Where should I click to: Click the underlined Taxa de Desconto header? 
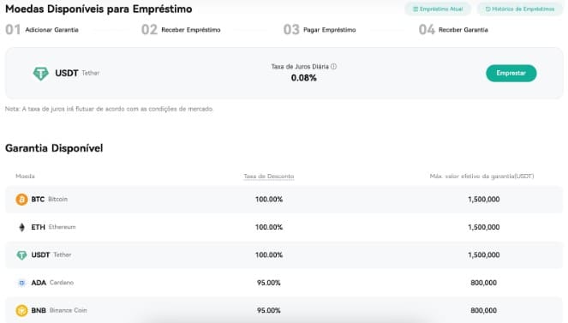269,176
